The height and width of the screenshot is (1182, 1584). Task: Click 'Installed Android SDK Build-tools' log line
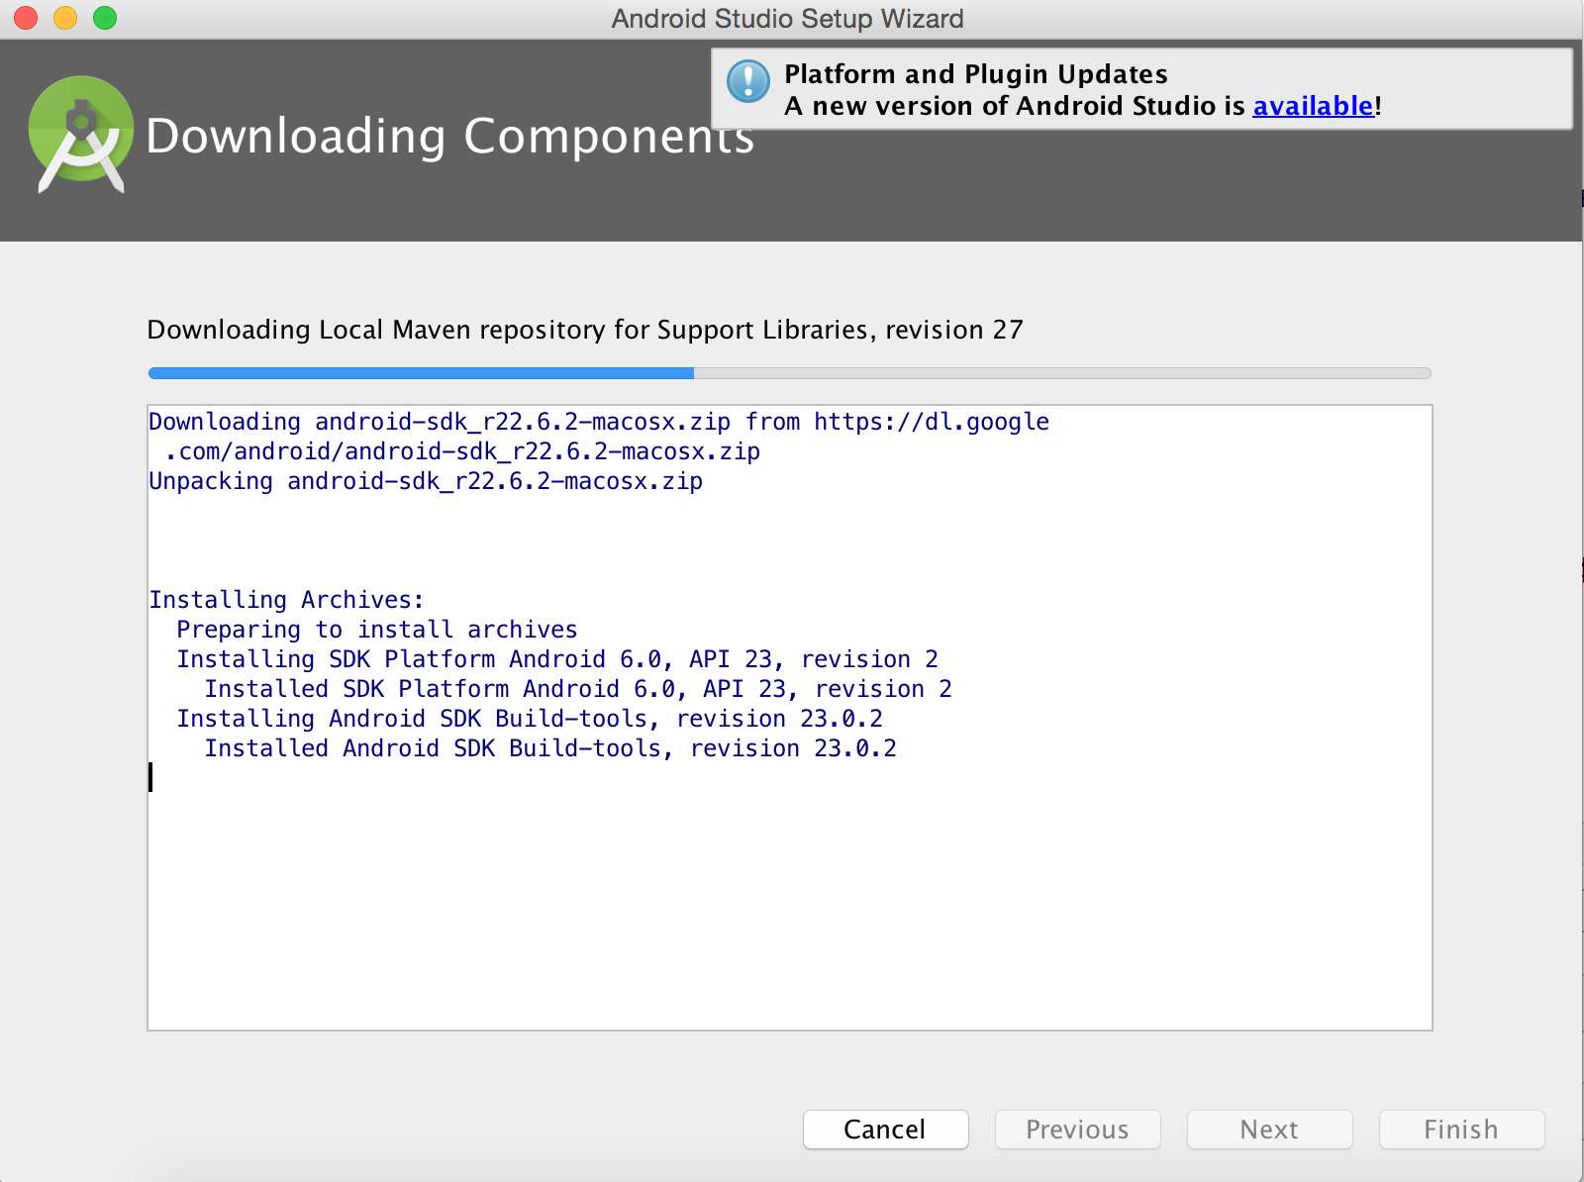(550, 748)
